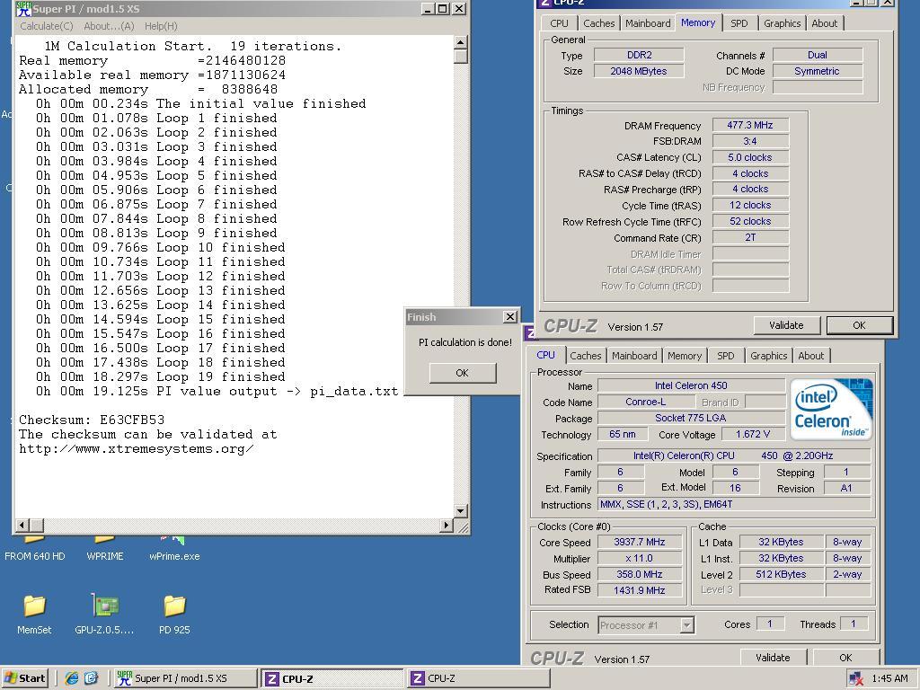Click Super PI vertical scrollbar up arrow
920x690 pixels.
[461, 42]
